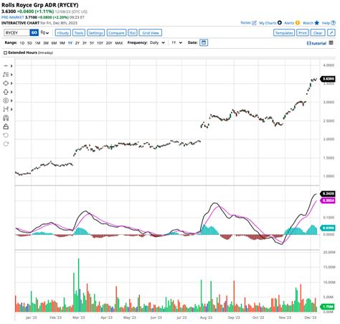The width and height of the screenshot is (340, 324).
Task: Click the Compare button
Action: tap(116, 33)
